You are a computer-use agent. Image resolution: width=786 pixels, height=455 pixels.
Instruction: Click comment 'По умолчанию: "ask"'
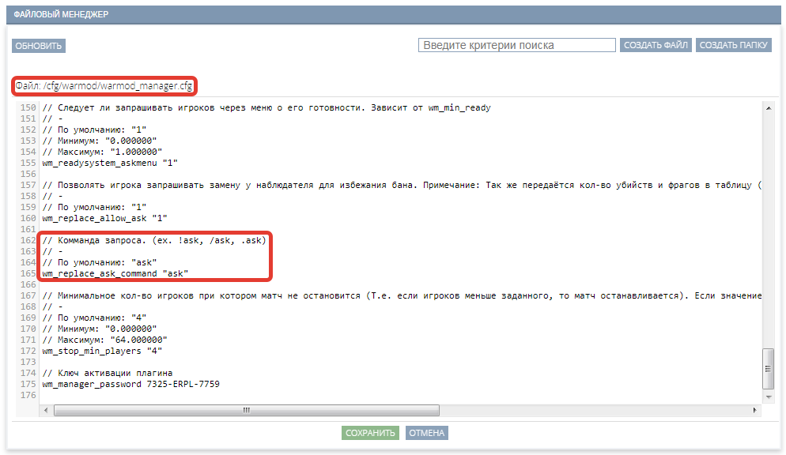(x=100, y=263)
